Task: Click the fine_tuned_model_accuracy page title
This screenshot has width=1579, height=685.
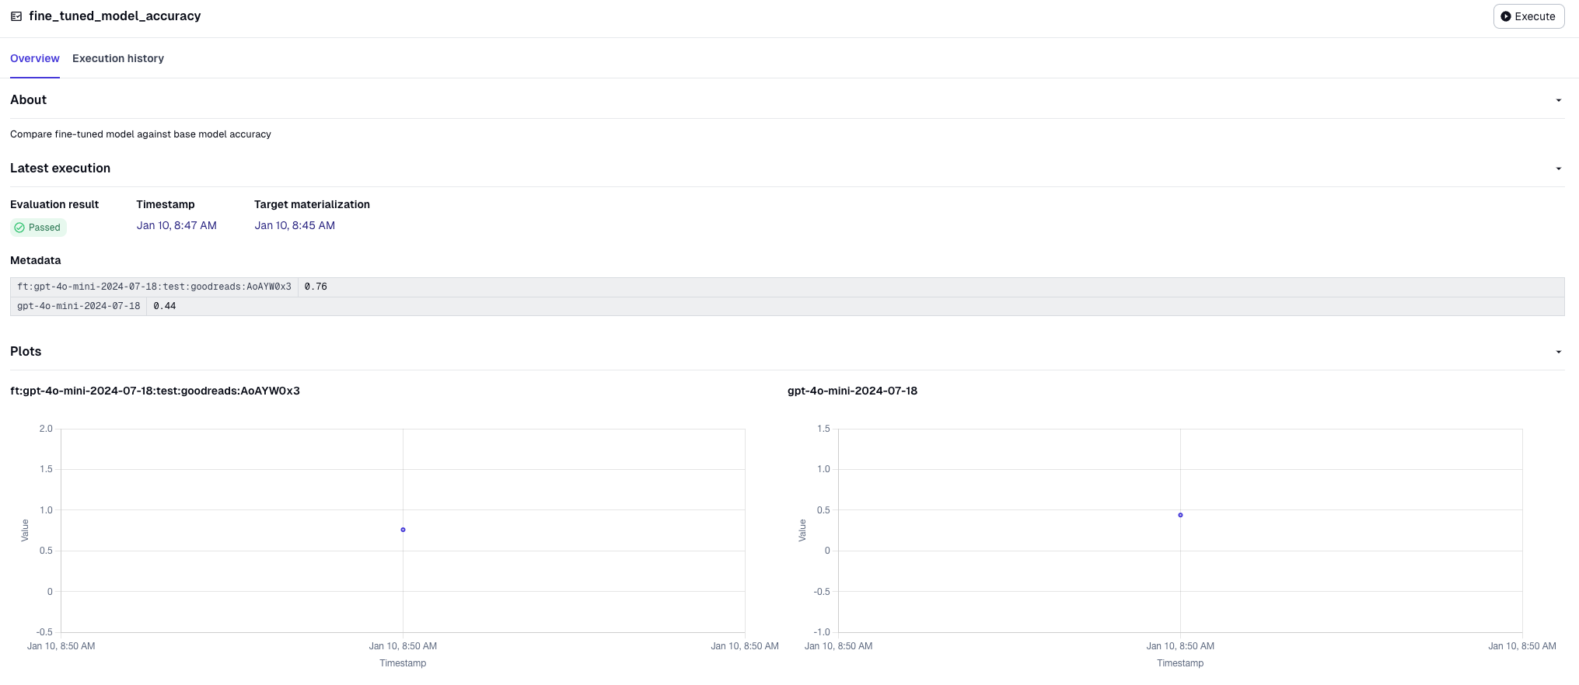Action: click(x=115, y=16)
